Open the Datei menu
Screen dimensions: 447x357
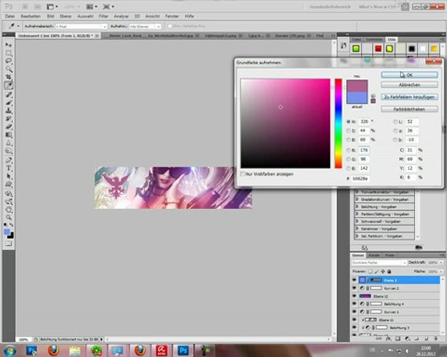coord(10,16)
